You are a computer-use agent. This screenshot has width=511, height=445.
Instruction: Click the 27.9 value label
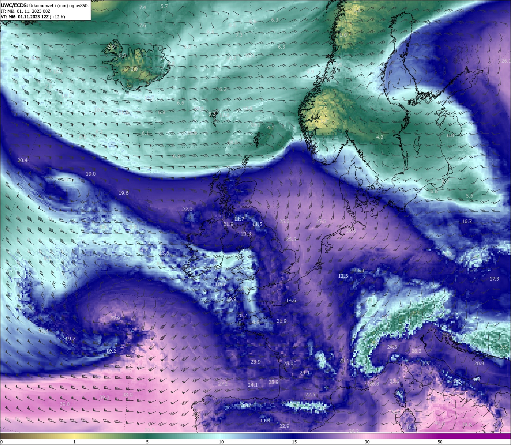pos(115,318)
